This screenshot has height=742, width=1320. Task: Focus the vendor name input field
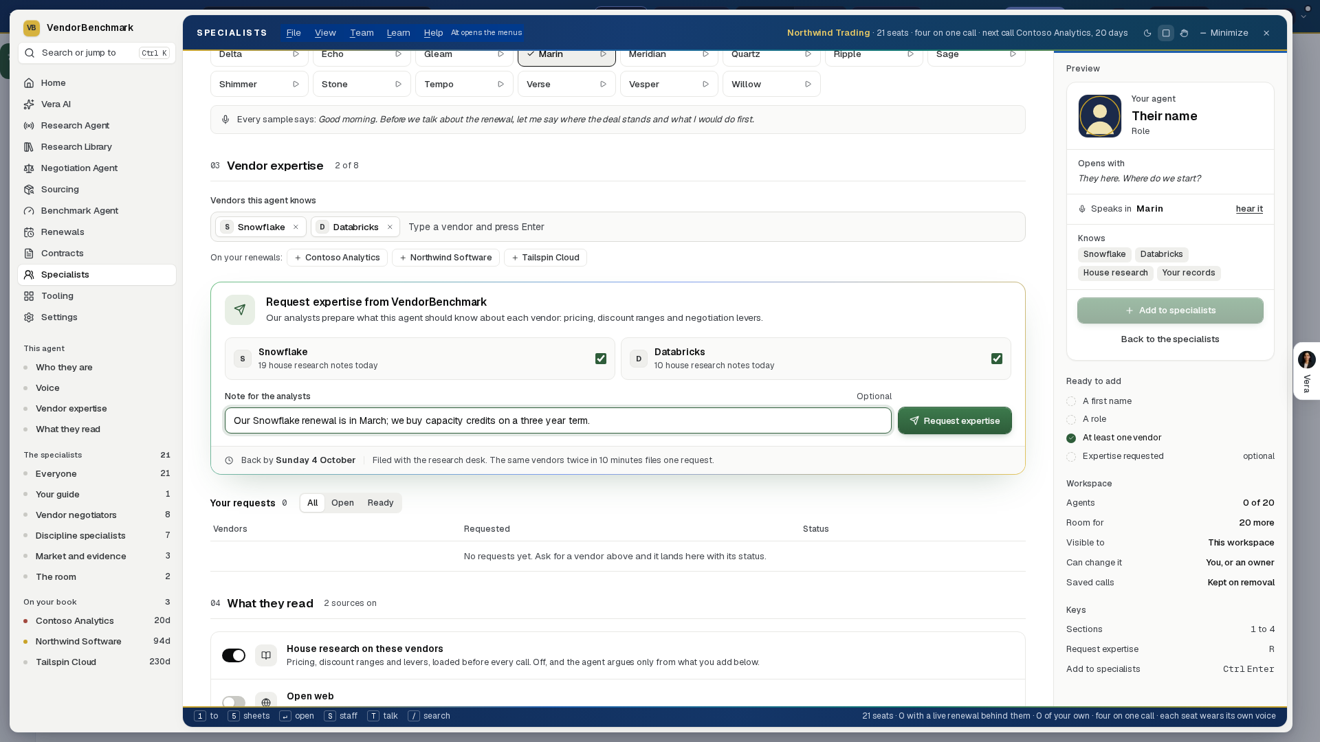click(713, 227)
